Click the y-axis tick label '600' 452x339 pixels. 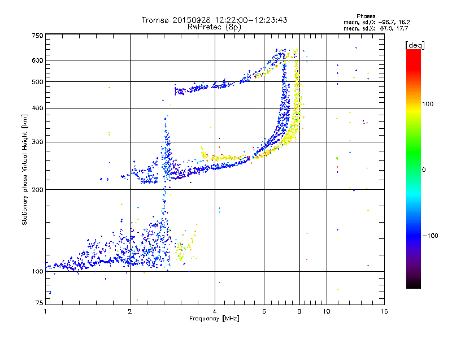[x=37, y=60]
